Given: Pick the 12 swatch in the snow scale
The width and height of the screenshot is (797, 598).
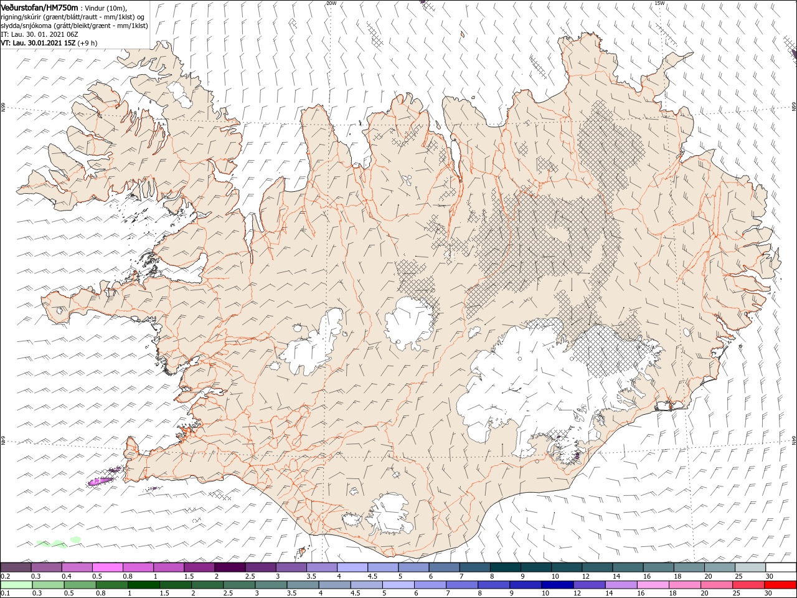Looking at the screenshot, I should [598, 567].
